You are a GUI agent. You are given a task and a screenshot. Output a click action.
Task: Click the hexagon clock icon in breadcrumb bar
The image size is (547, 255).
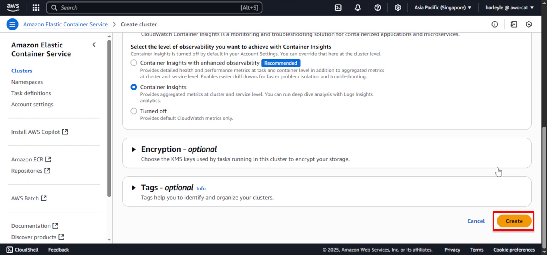point(529,24)
